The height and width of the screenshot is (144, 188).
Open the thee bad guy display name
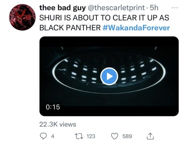point(63,8)
